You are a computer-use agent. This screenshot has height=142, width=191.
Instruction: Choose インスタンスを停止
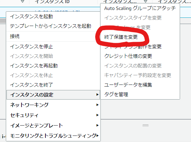point(31,47)
